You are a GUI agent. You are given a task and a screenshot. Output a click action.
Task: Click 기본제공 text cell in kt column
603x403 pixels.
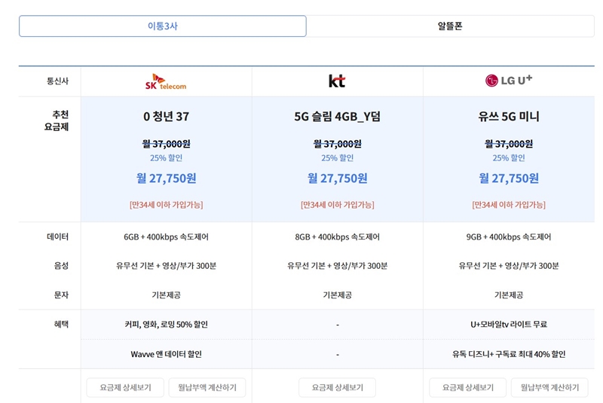click(x=337, y=295)
